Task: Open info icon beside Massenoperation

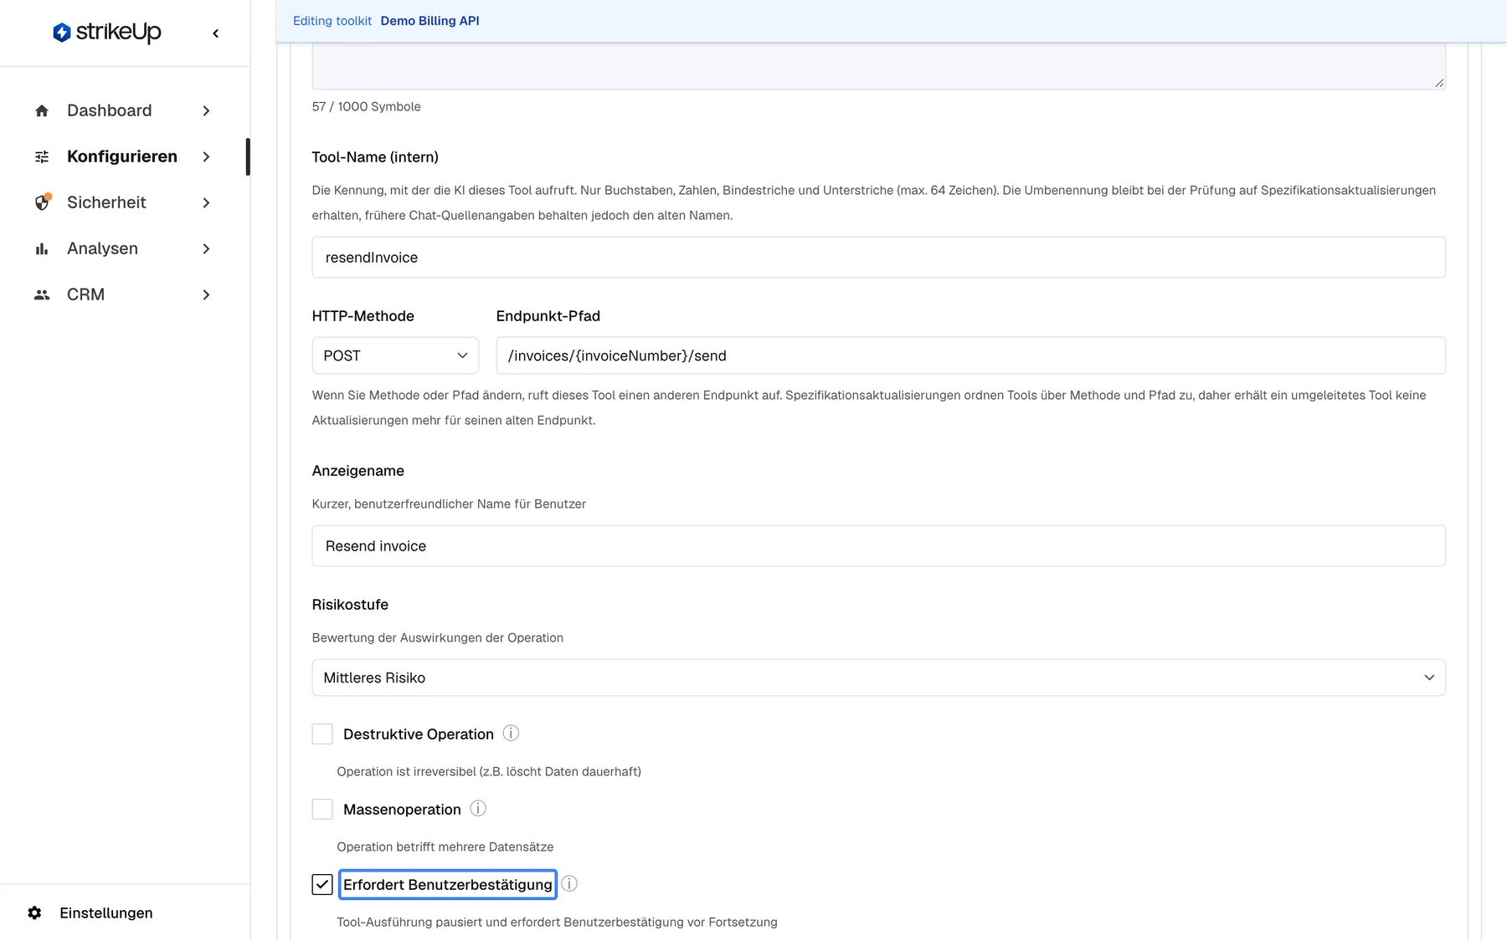Action: coord(478,809)
